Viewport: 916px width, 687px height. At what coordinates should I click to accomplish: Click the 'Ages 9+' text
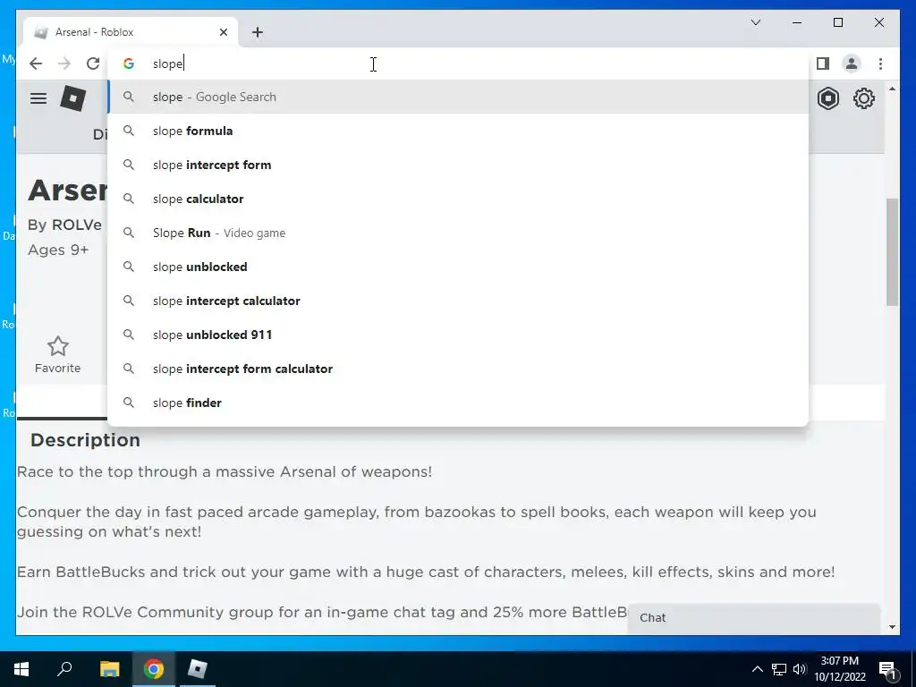(x=58, y=250)
